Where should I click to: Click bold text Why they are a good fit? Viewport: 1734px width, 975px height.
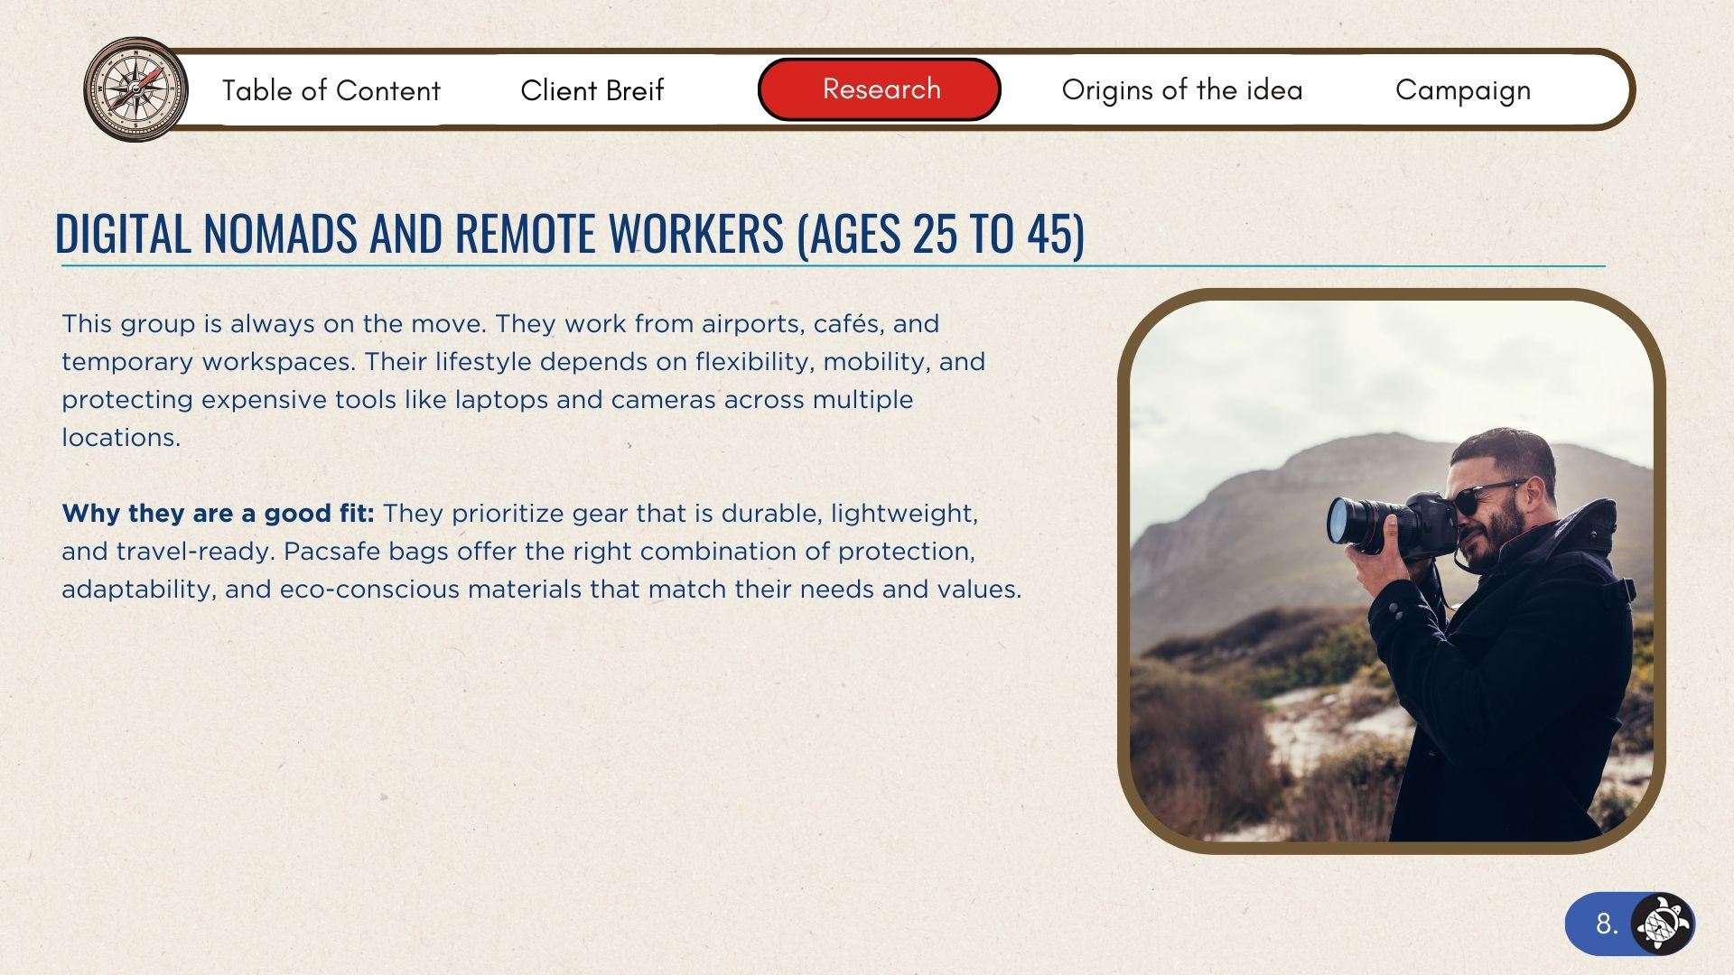218,514
